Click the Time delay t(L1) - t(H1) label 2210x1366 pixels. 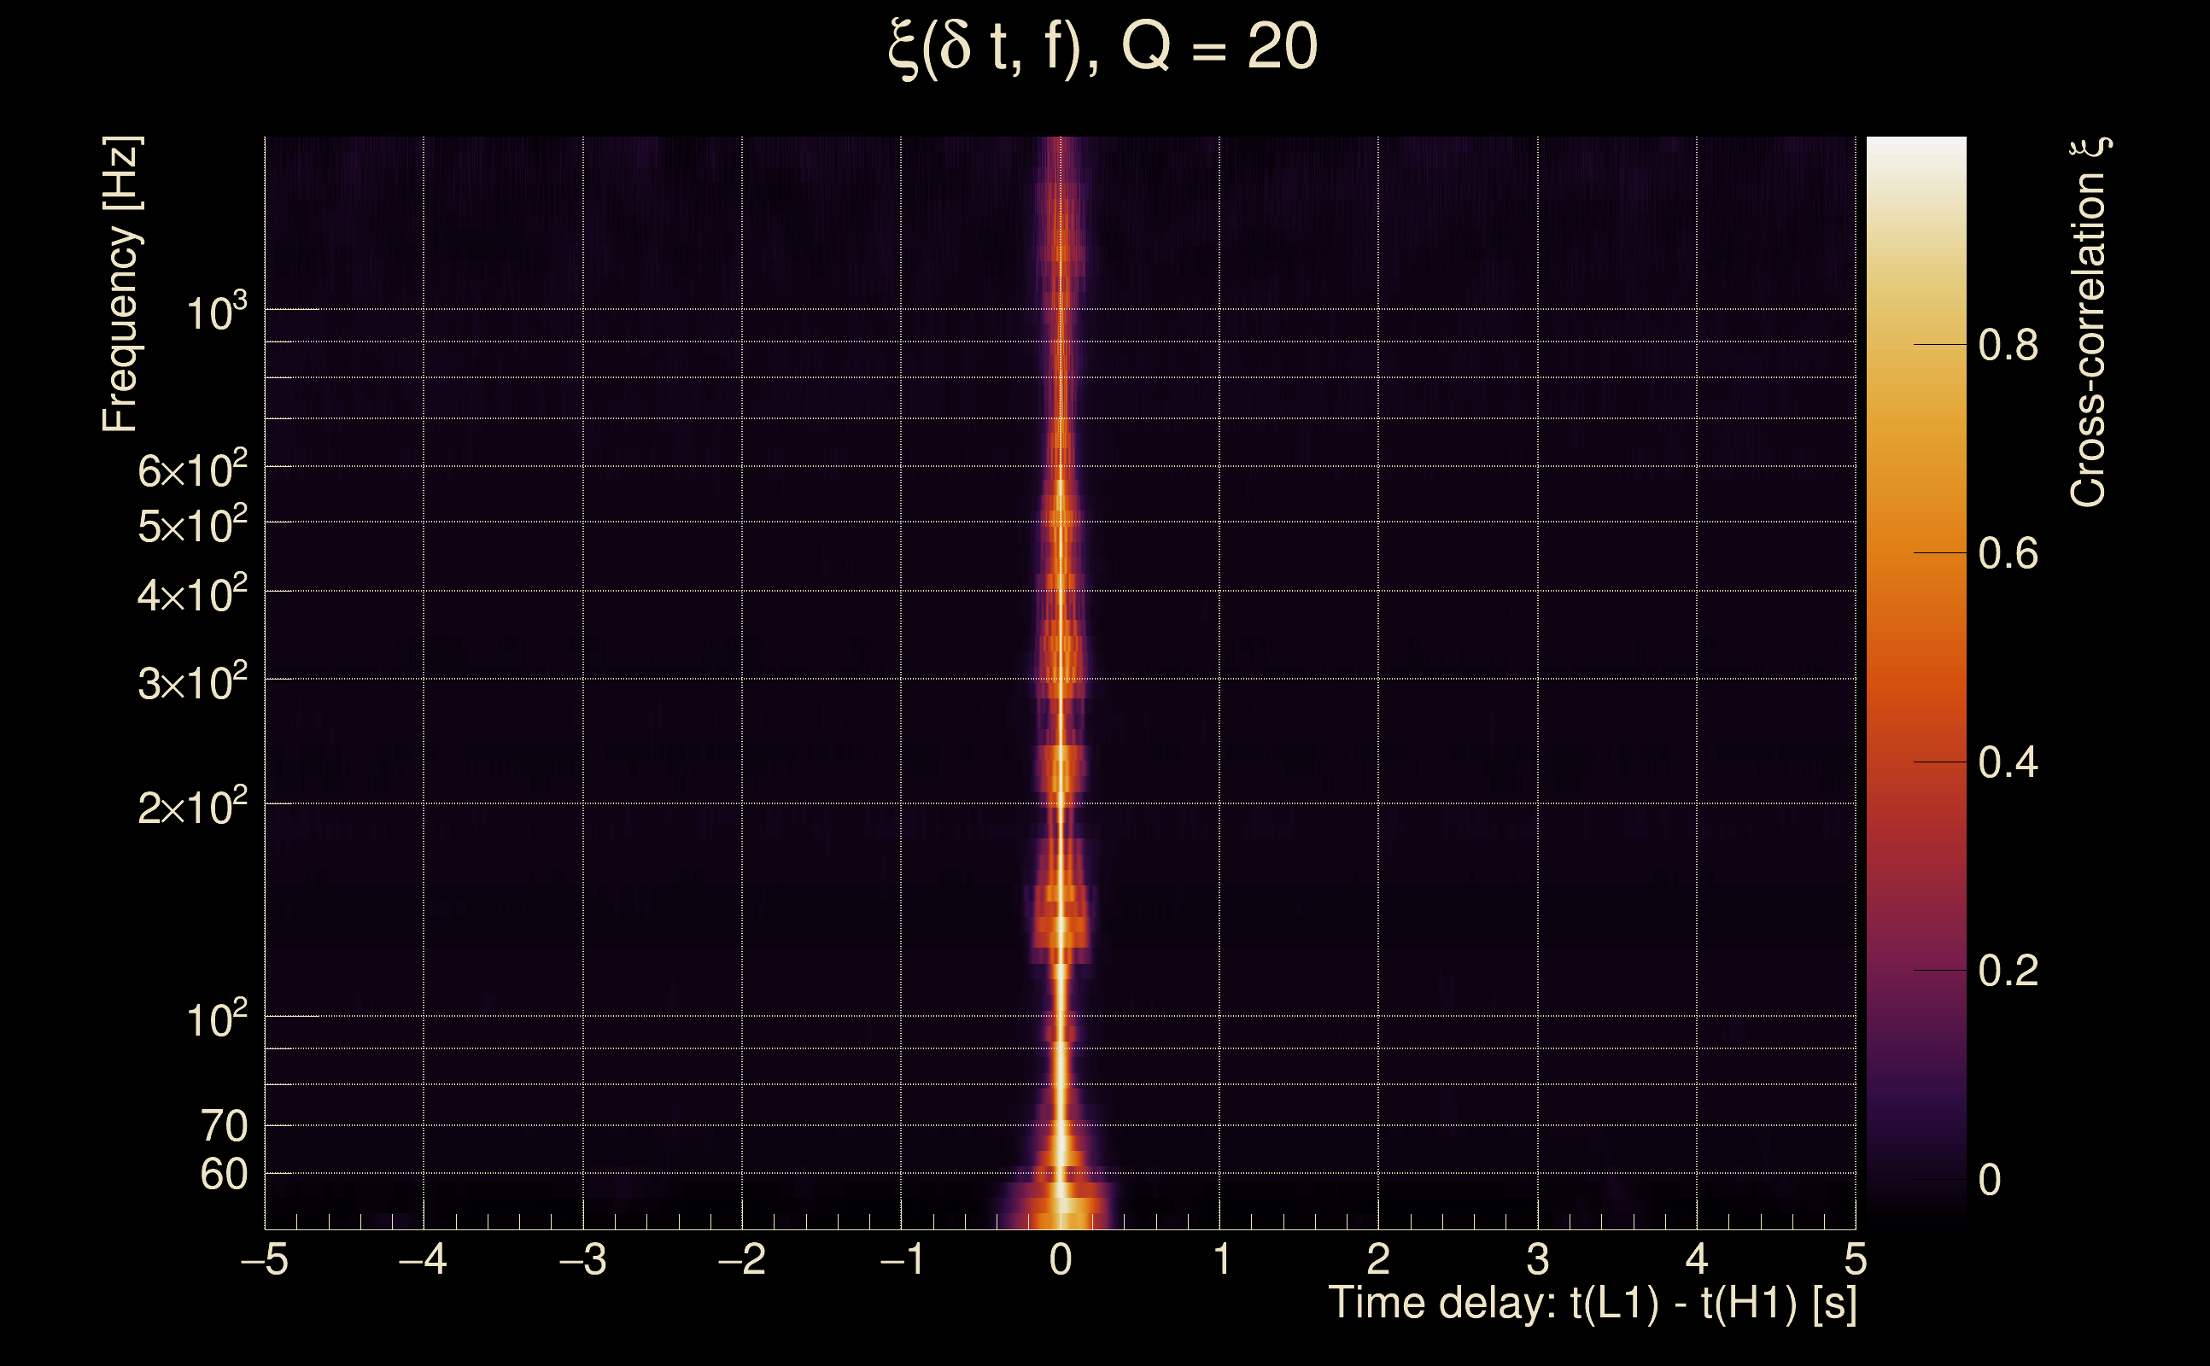pos(1592,1304)
